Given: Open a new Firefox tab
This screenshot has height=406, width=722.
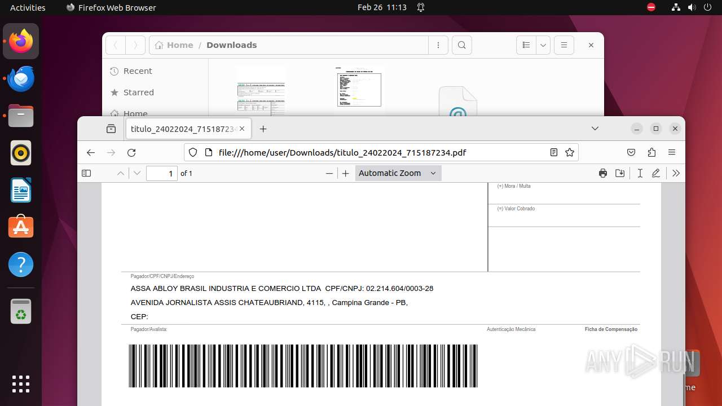Looking at the screenshot, I should coord(263,129).
